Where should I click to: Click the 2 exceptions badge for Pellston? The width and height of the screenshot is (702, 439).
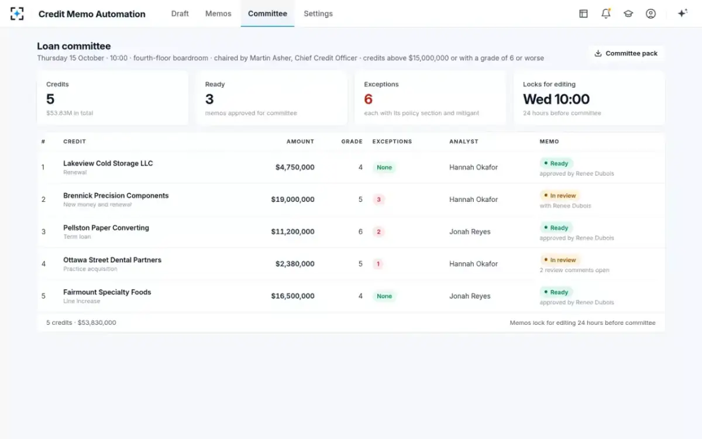pos(378,232)
